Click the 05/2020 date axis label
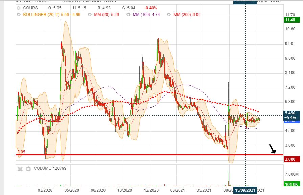The image size is (303, 195). (72, 190)
